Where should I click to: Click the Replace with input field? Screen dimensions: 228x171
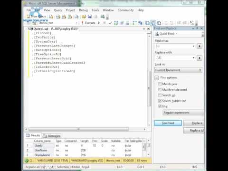click(173, 58)
